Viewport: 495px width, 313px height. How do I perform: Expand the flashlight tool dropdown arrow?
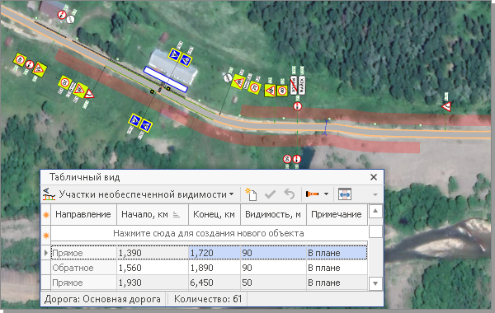tap(327, 194)
